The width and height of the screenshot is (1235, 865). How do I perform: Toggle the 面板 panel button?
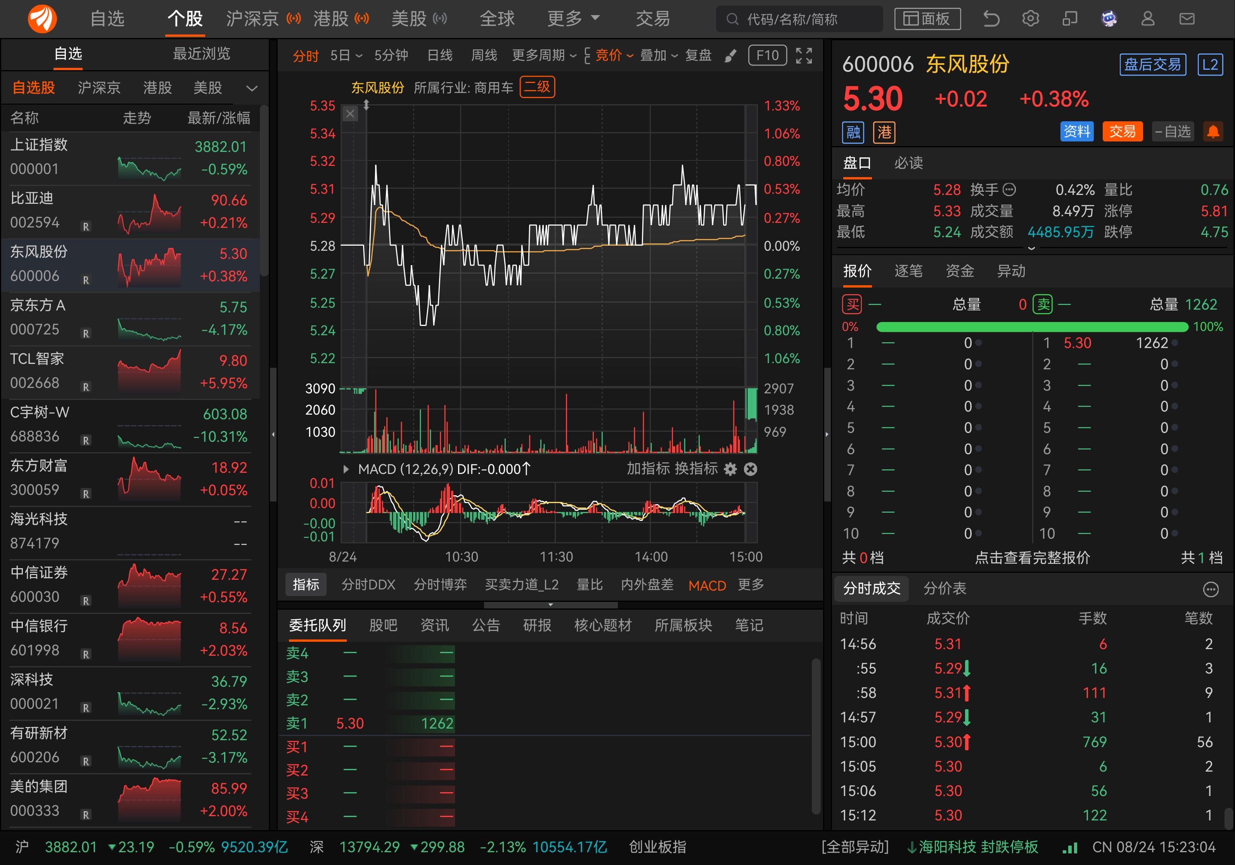click(x=927, y=19)
